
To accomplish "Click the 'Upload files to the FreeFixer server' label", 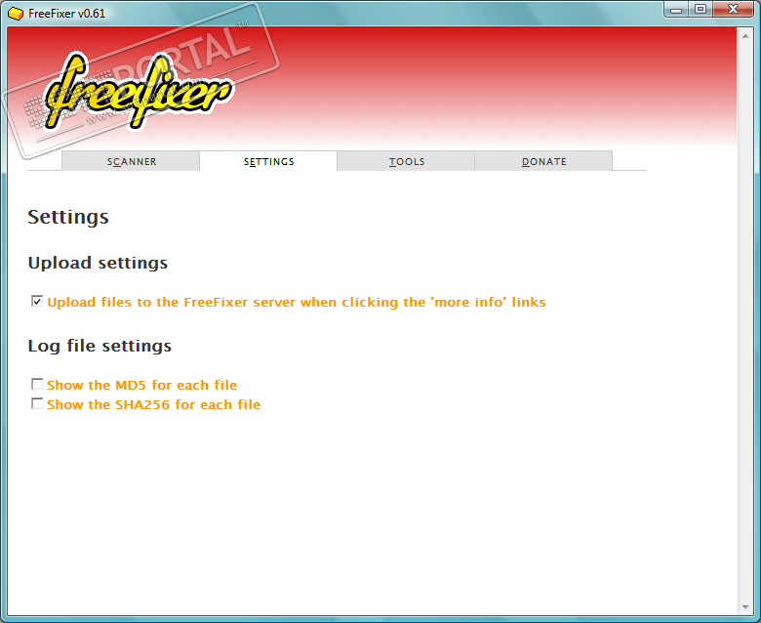I will (x=297, y=302).
